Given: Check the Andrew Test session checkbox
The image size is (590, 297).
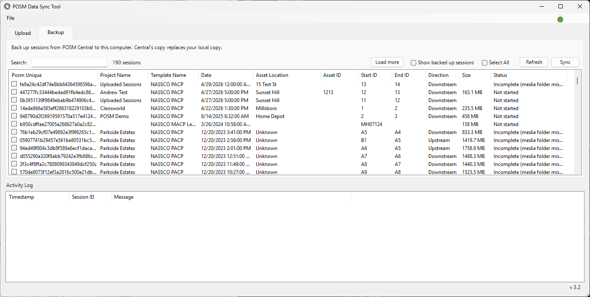Looking at the screenshot, I should 14,92.
